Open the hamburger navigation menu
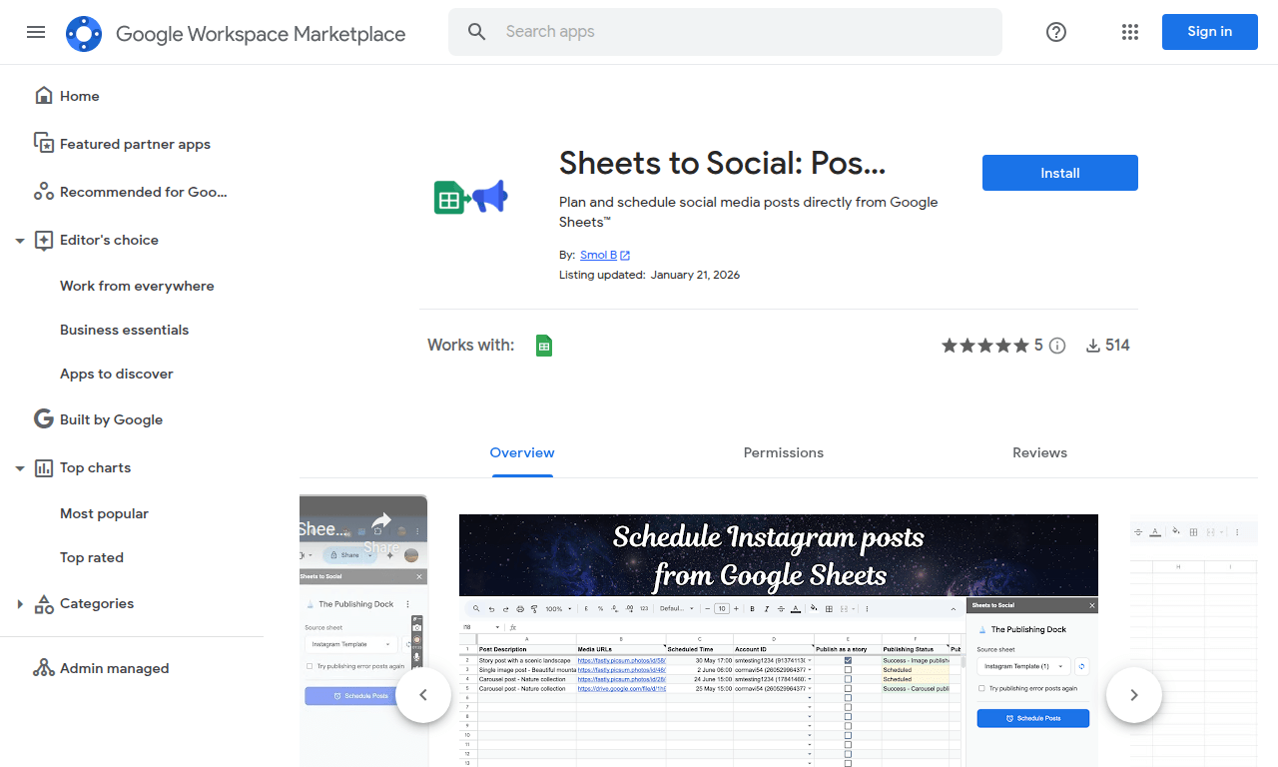This screenshot has width=1278, height=767. click(36, 32)
